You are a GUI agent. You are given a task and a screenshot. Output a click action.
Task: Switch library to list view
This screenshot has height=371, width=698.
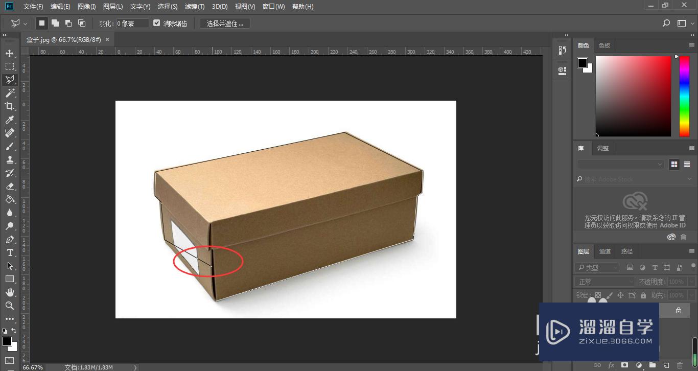(687, 164)
